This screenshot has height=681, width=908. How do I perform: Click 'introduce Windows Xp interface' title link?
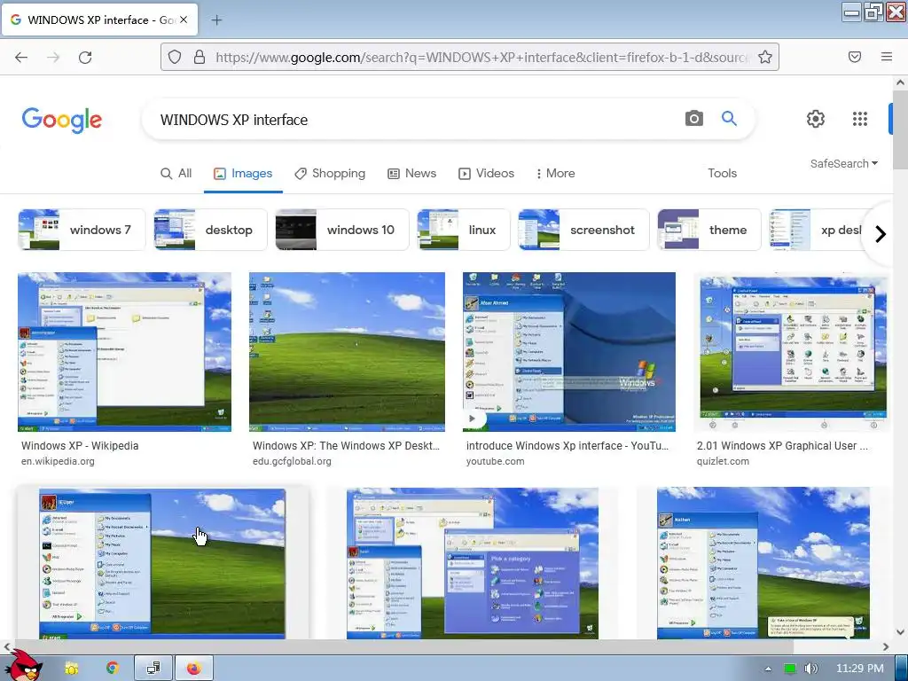click(567, 446)
